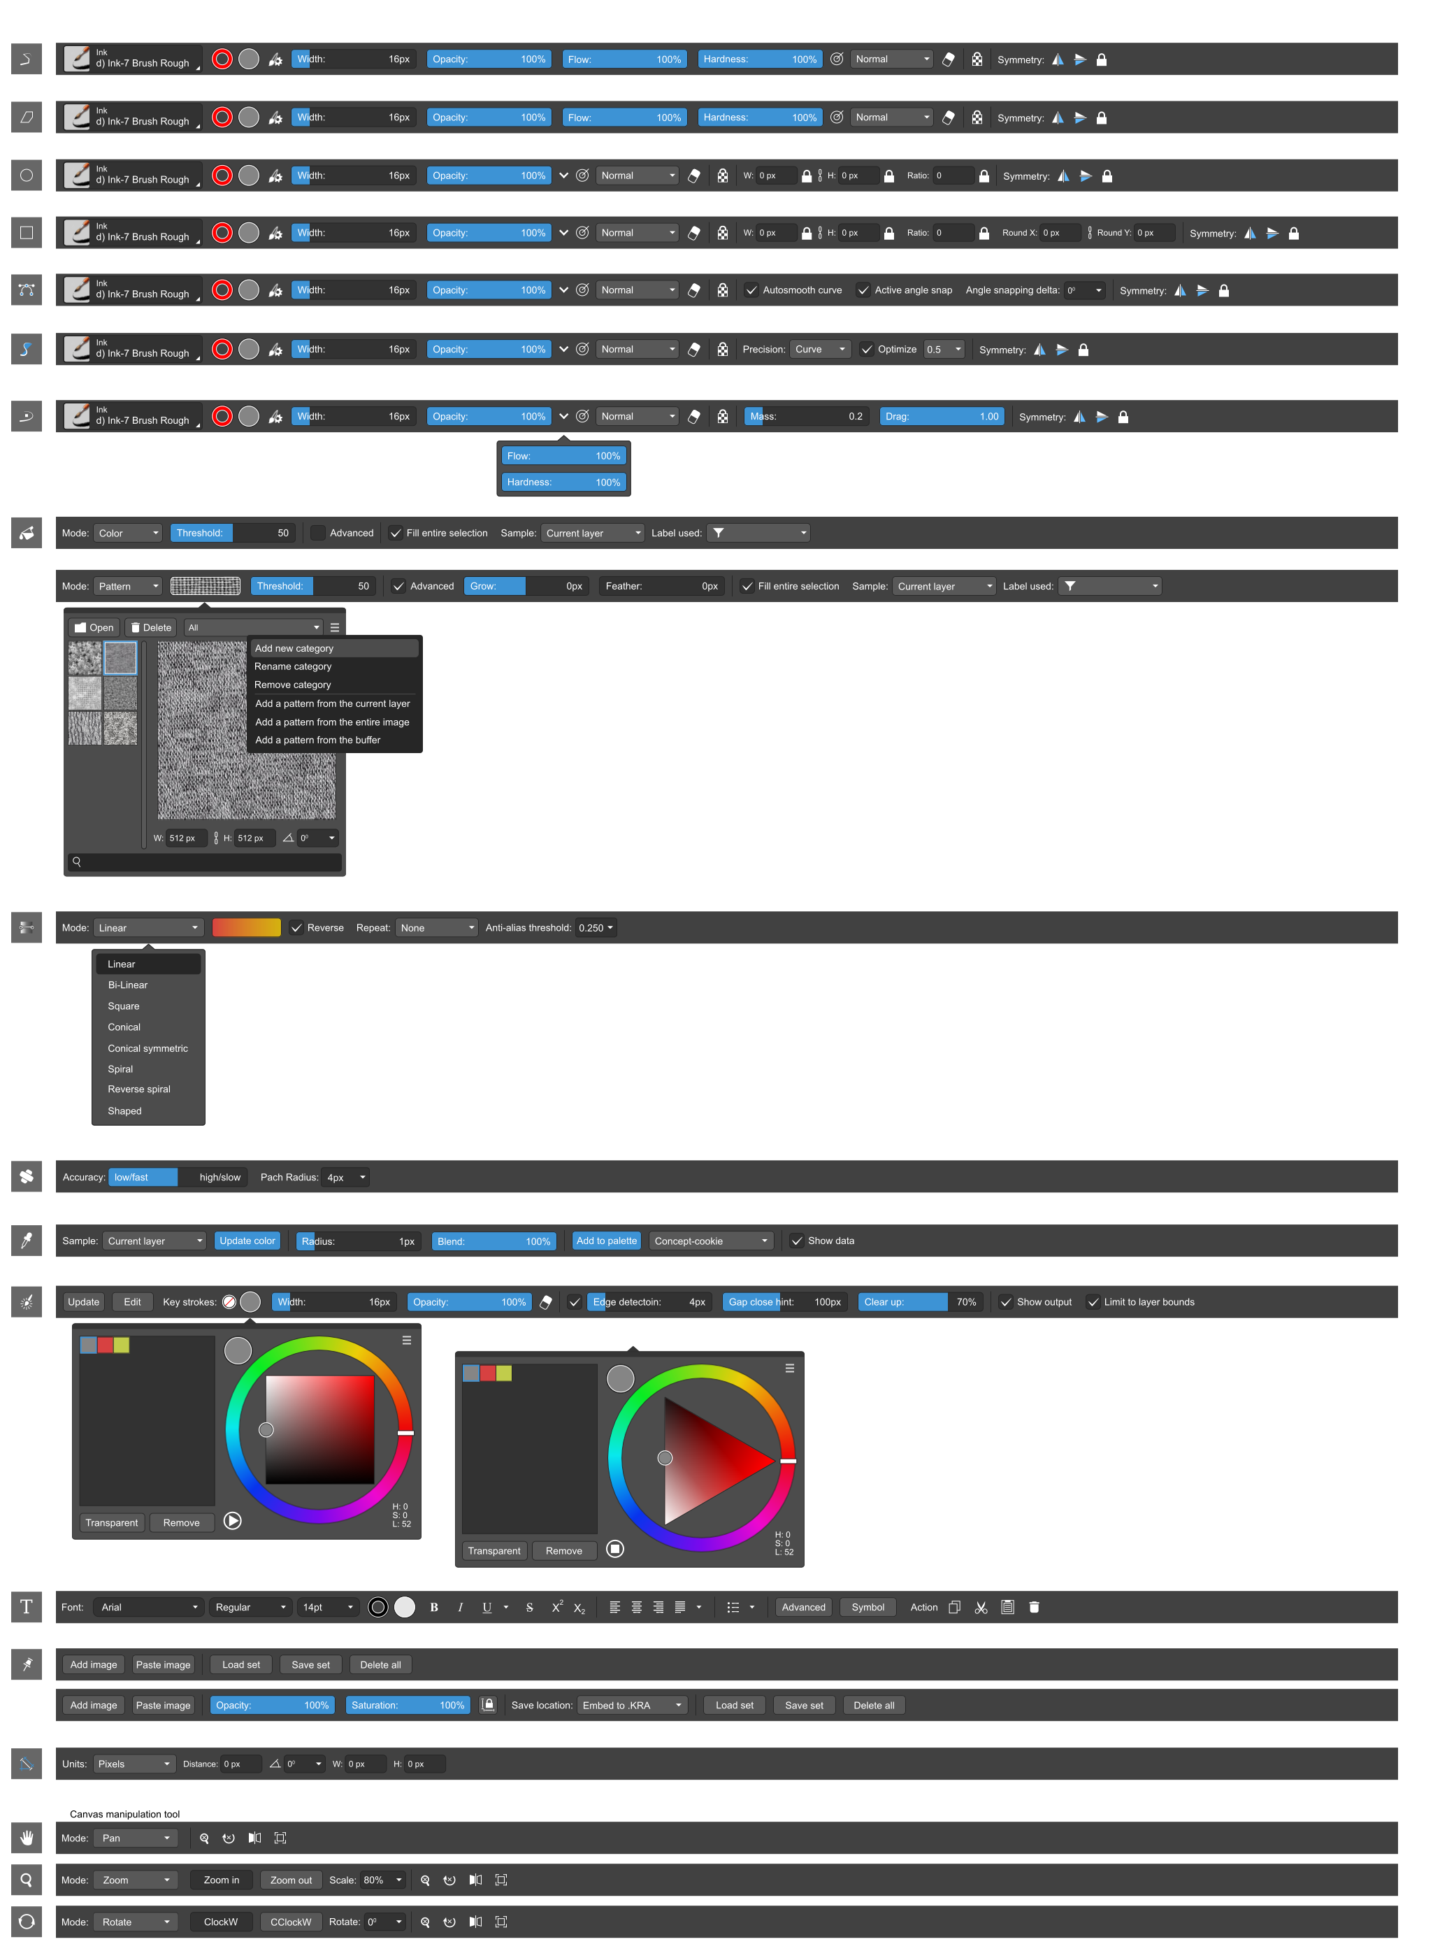Expand the Units dropdown set to Pixels
Image resolution: width=1433 pixels, height=1958 pixels.
pyautogui.click(x=134, y=1764)
